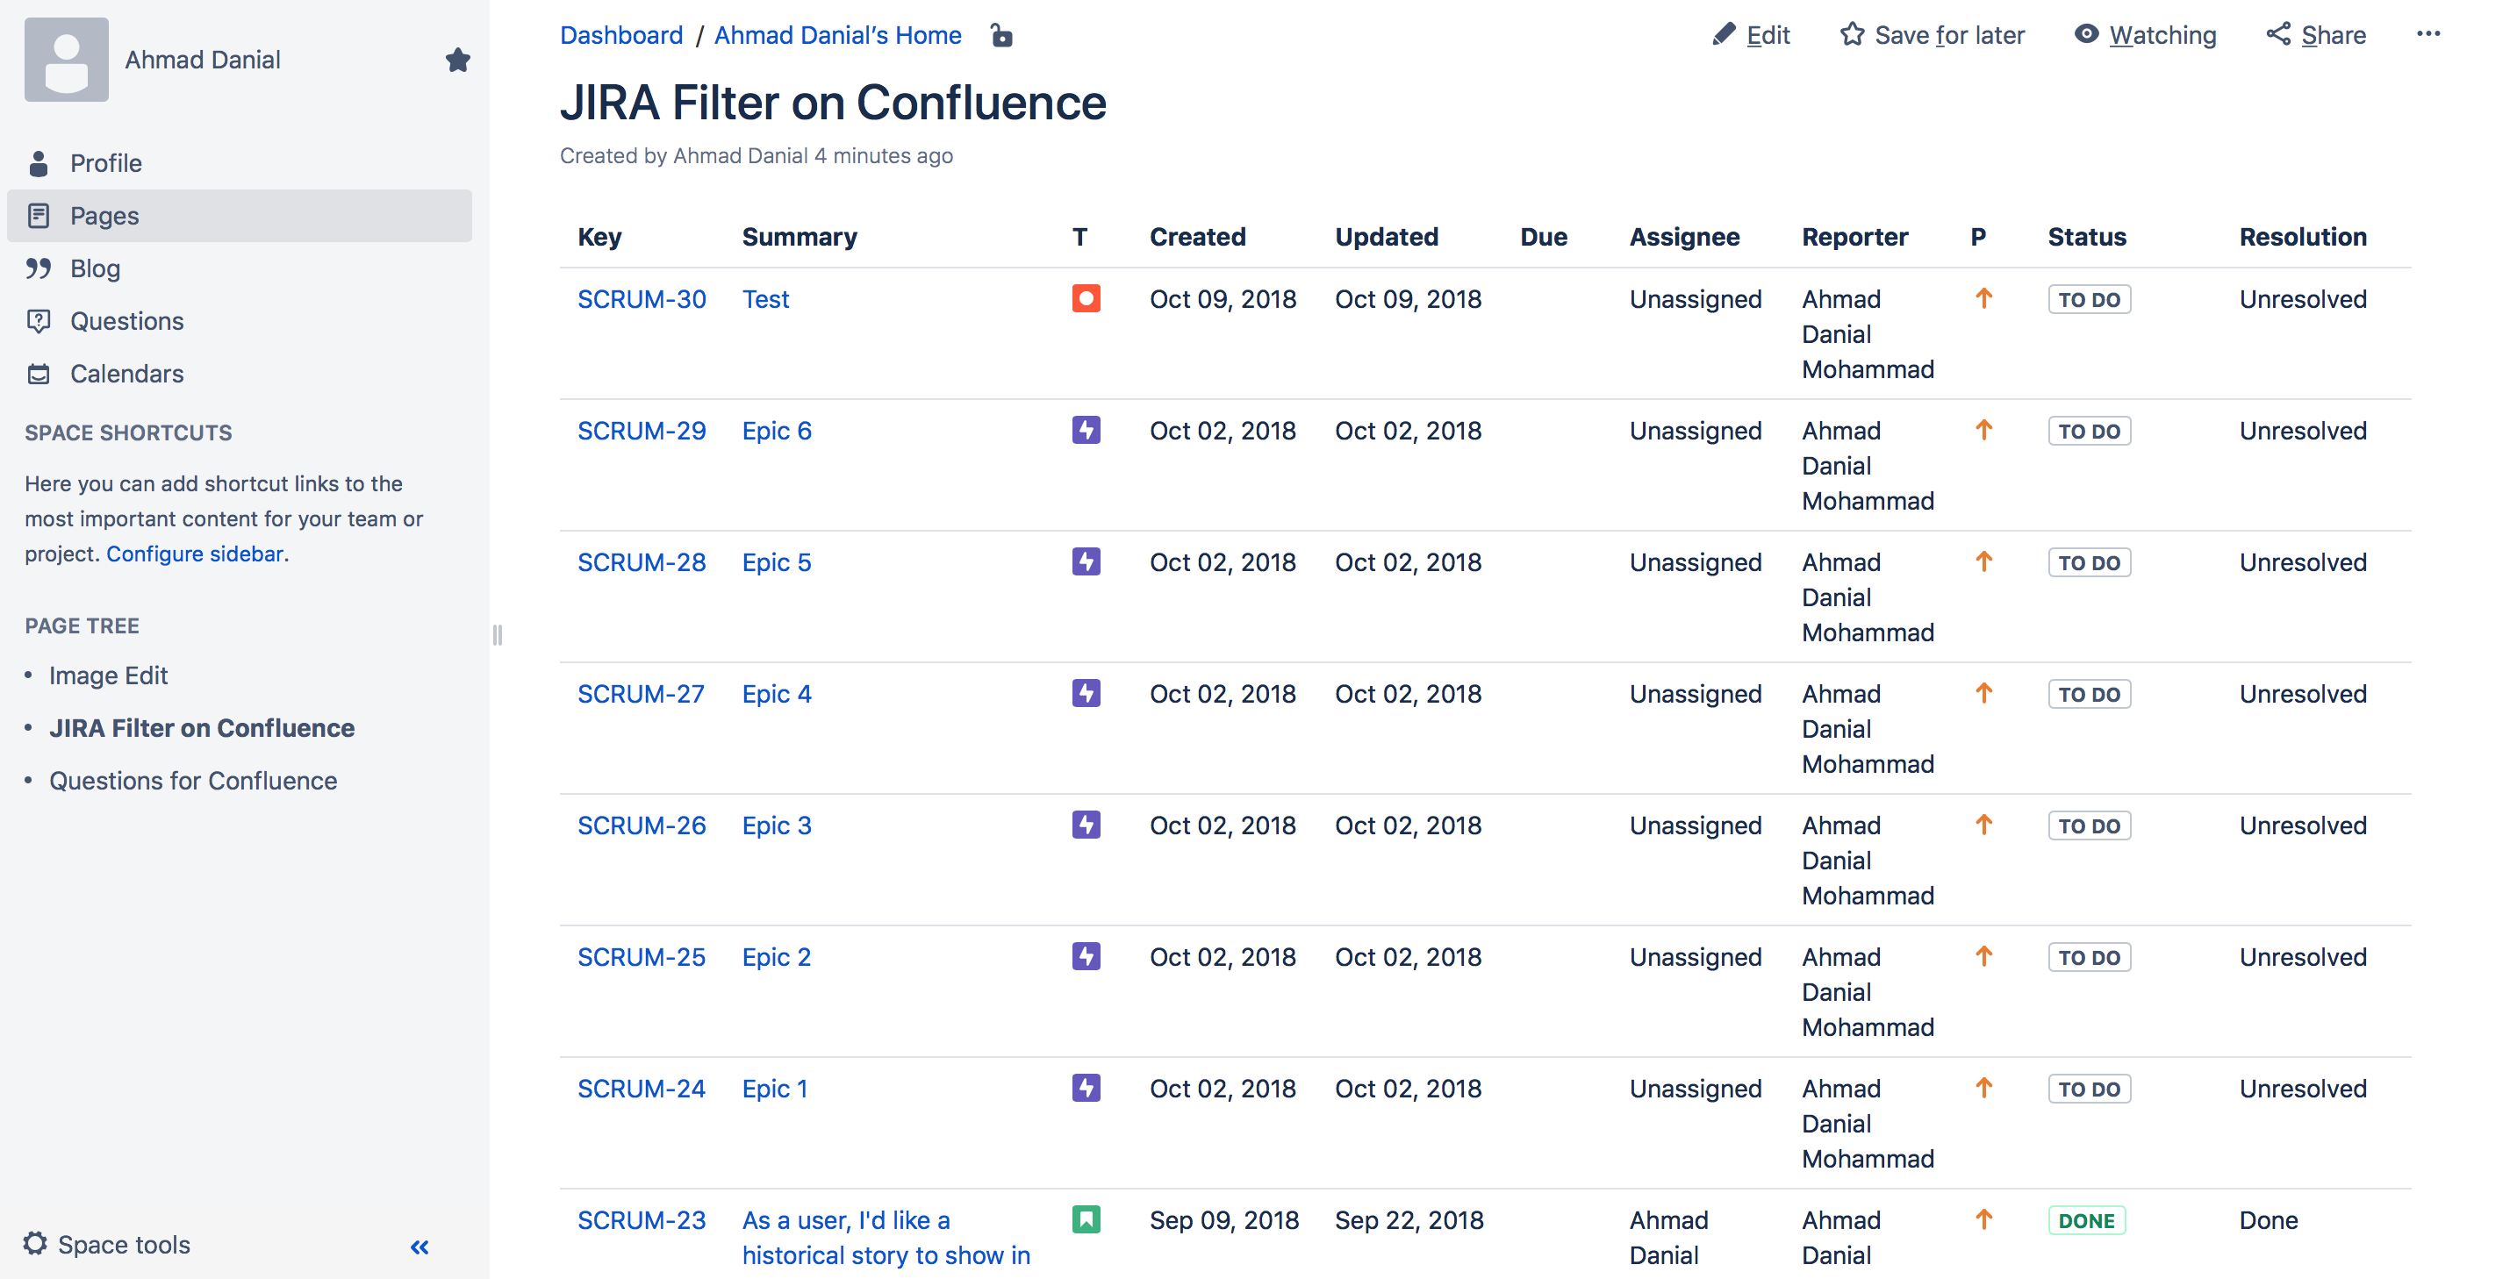The height and width of the screenshot is (1279, 2517).
Task: Click the epic type icon on SCRUM-29
Action: click(1086, 430)
